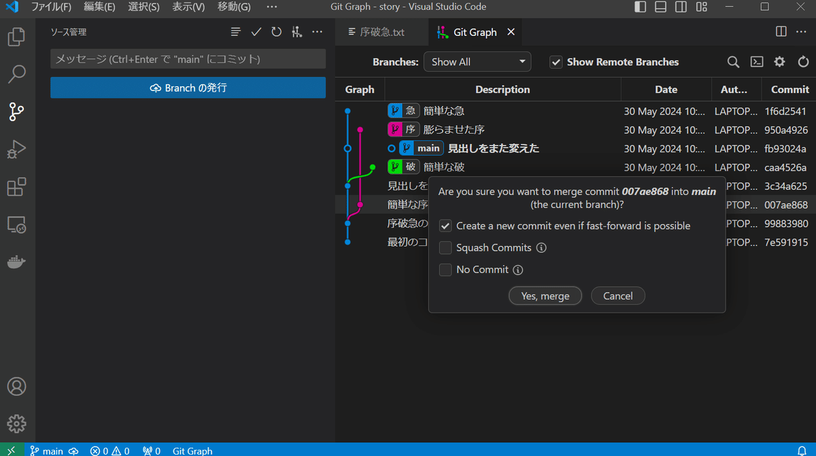Click Git Graph find magnifier icon

pyautogui.click(x=733, y=62)
